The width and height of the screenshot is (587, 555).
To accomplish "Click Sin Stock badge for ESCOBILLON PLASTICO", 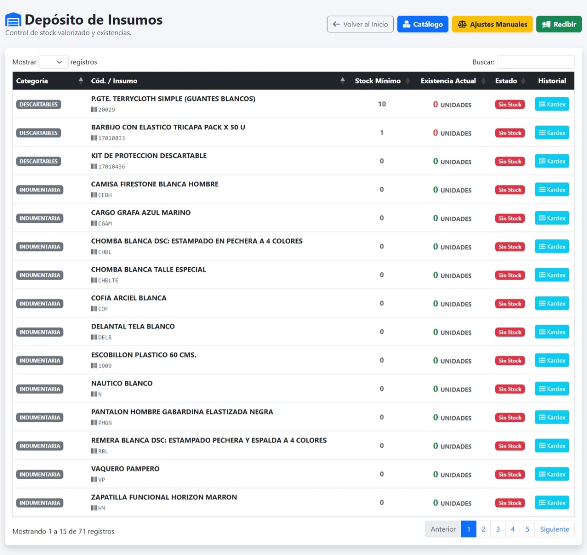I will (510, 361).
